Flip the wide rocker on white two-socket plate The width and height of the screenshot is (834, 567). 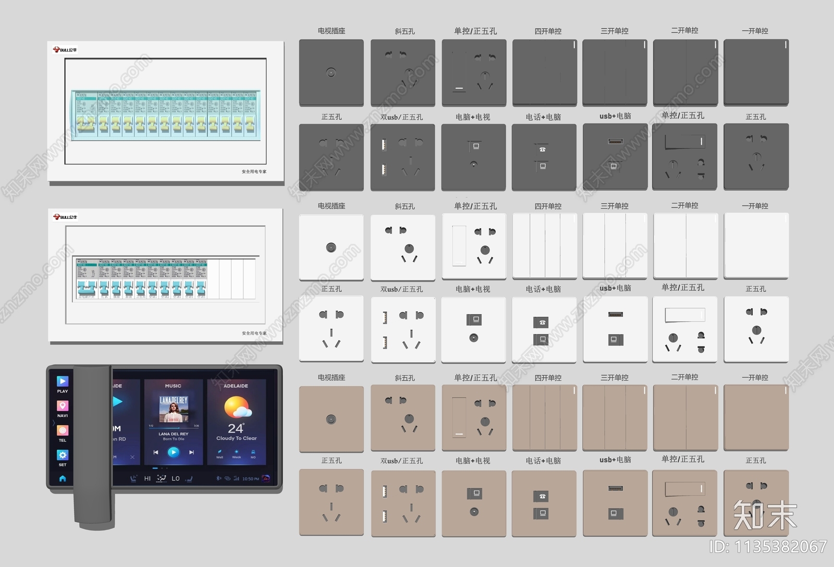pos(685,314)
